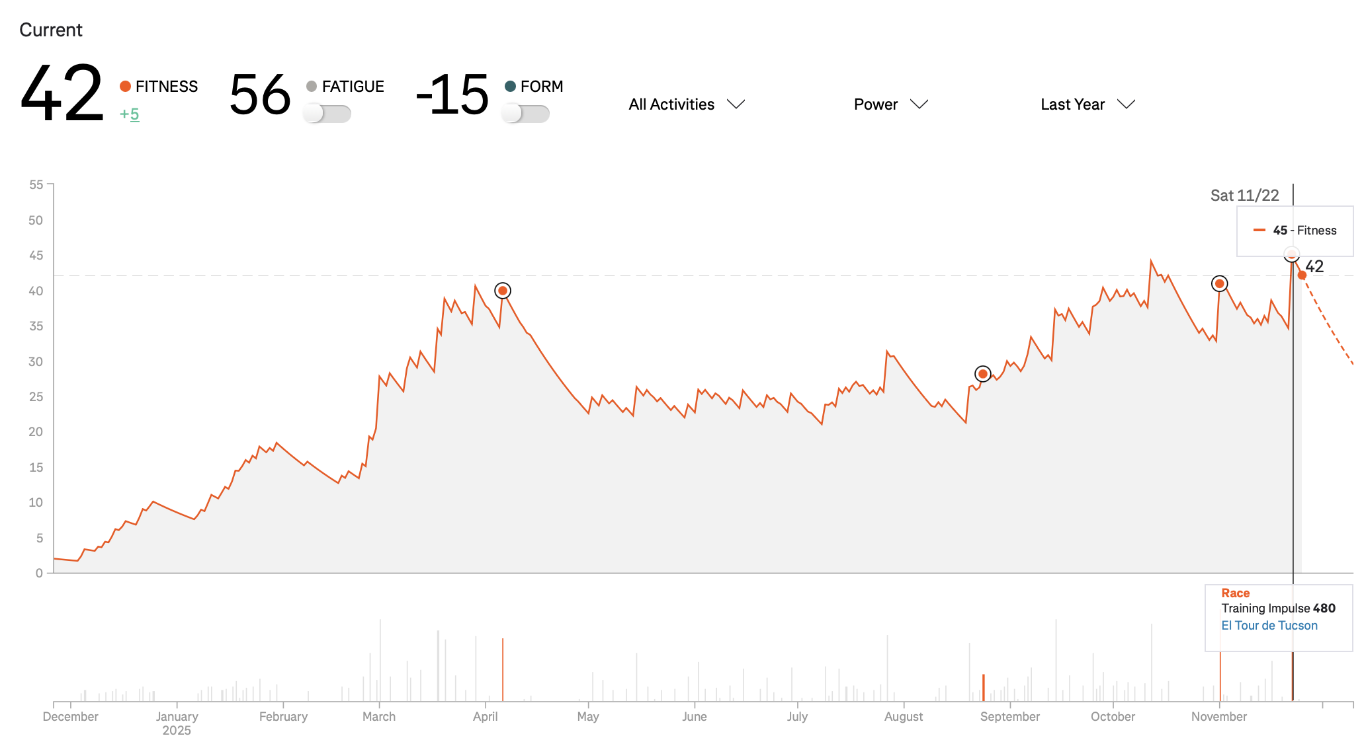1364x736 pixels.
Task: Click the gray Fatigue legend dot
Action: point(312,87)
